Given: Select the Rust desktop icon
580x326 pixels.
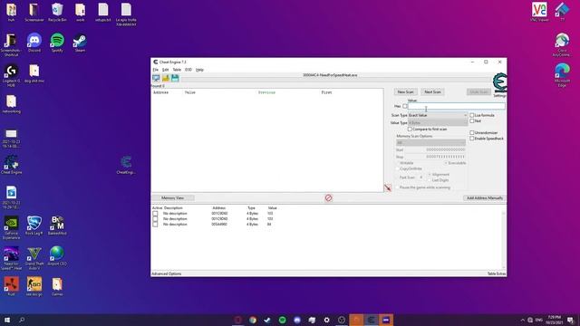Looking at the screenshot, I should coord(11,286).
